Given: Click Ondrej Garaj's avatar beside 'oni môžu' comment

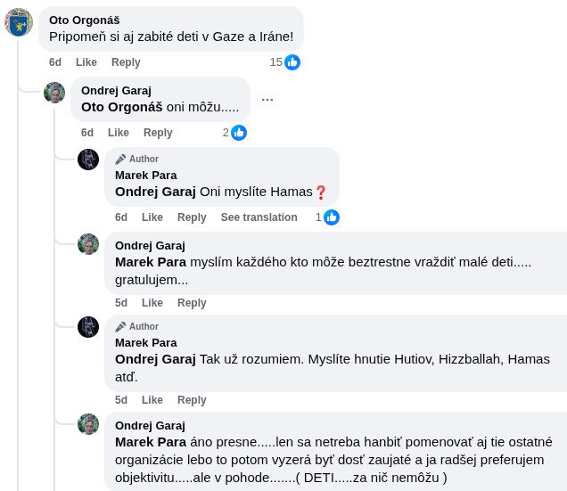Looking at the screenshot, I should click(54, 93).
